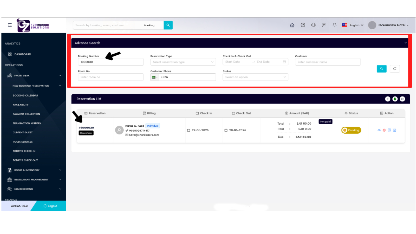Open the support headset icon
The height and width of the screenshot is (234, 416).
point(313,25)
